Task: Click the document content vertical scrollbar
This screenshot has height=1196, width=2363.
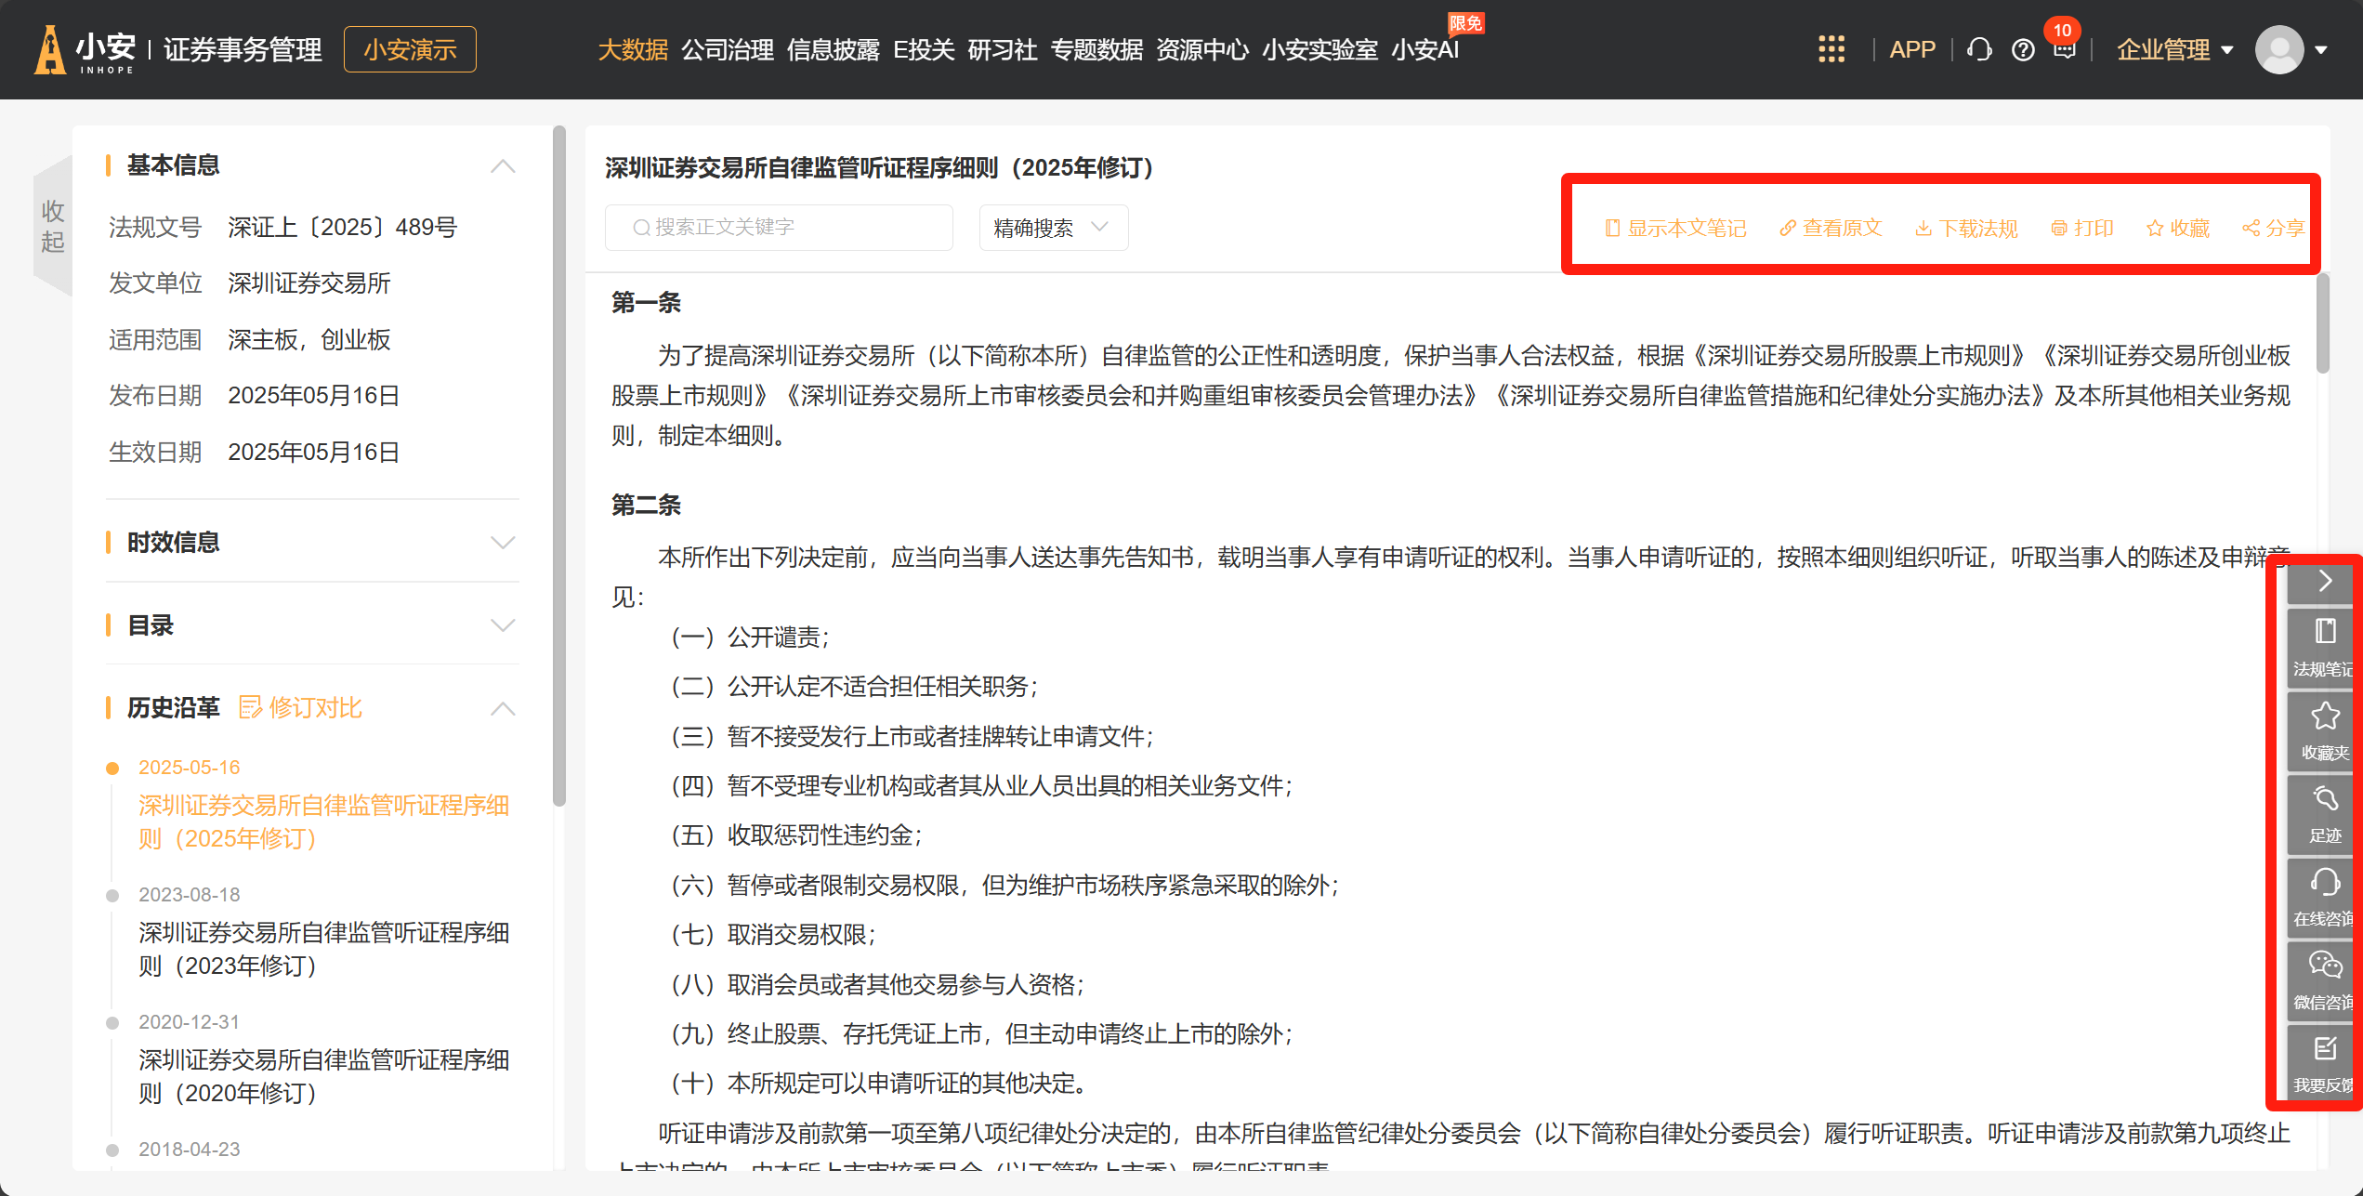Action: (2323, 322)
